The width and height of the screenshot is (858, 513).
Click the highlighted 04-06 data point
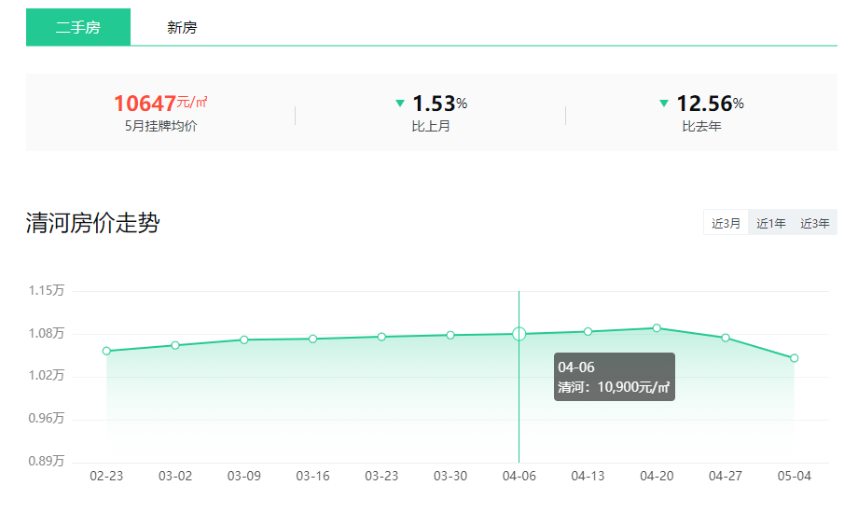[519, 334]
